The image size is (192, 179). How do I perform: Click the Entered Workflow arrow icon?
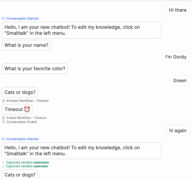[3, 101]
